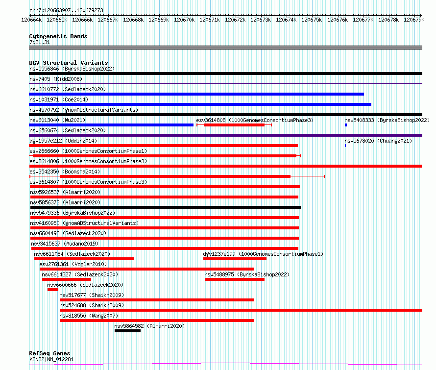This screenshot has height=370, width=436.
Task: Click the 120667k ruler tick label
Action: coord(108,20)
